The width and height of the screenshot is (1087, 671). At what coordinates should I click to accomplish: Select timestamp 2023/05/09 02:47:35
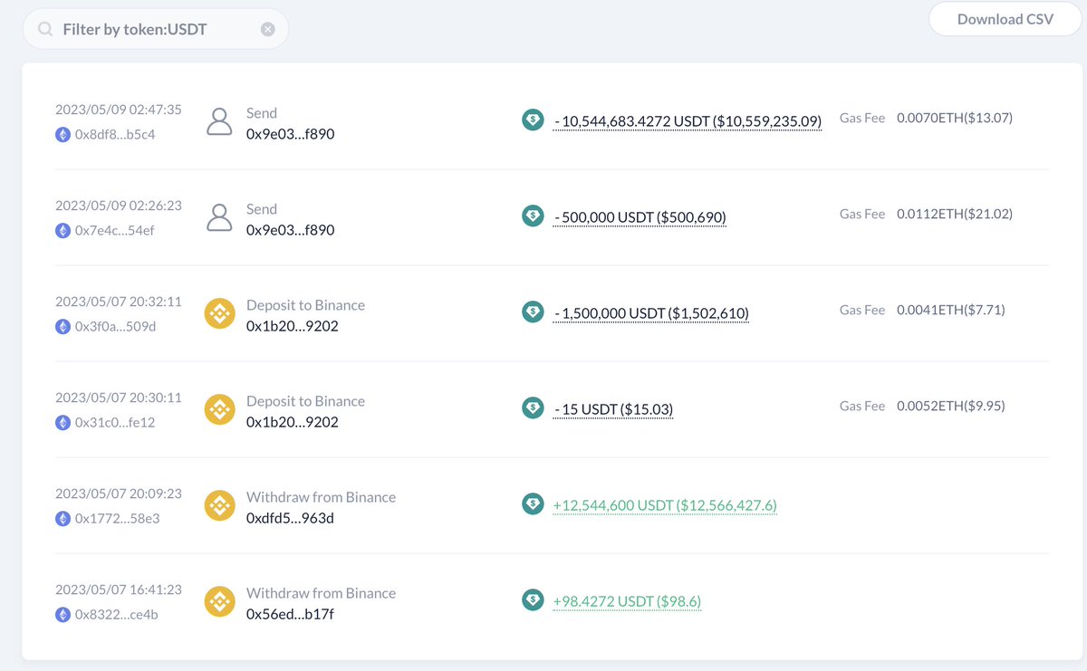119,110
